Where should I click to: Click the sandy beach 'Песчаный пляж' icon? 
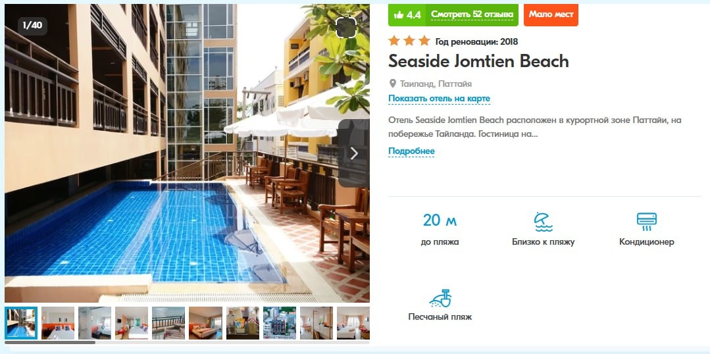(440, 298)
